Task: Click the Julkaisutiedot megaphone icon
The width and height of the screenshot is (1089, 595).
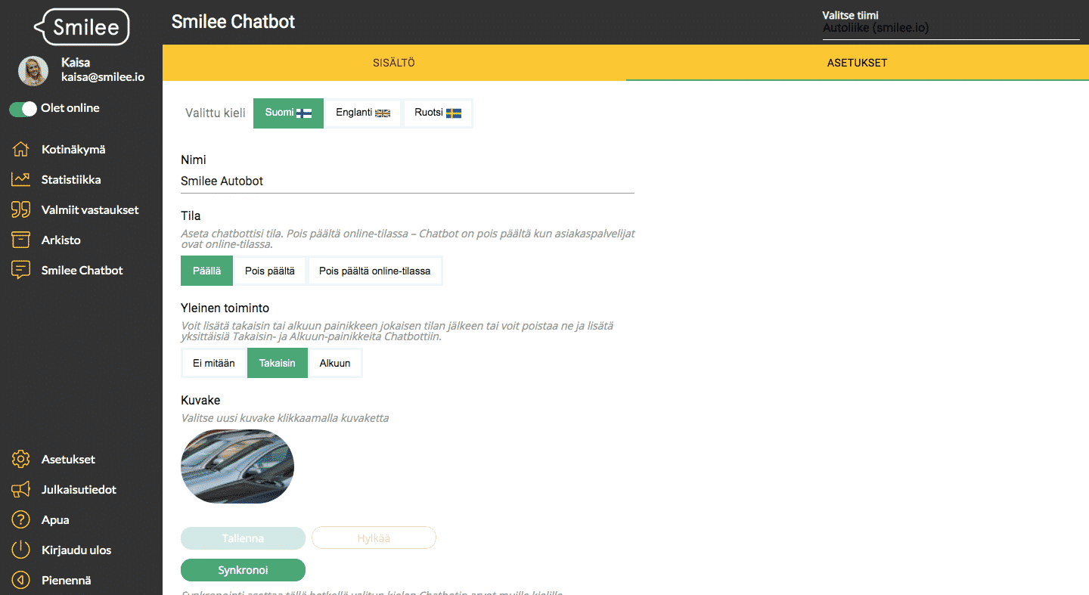Action: (x=20, y=490)
